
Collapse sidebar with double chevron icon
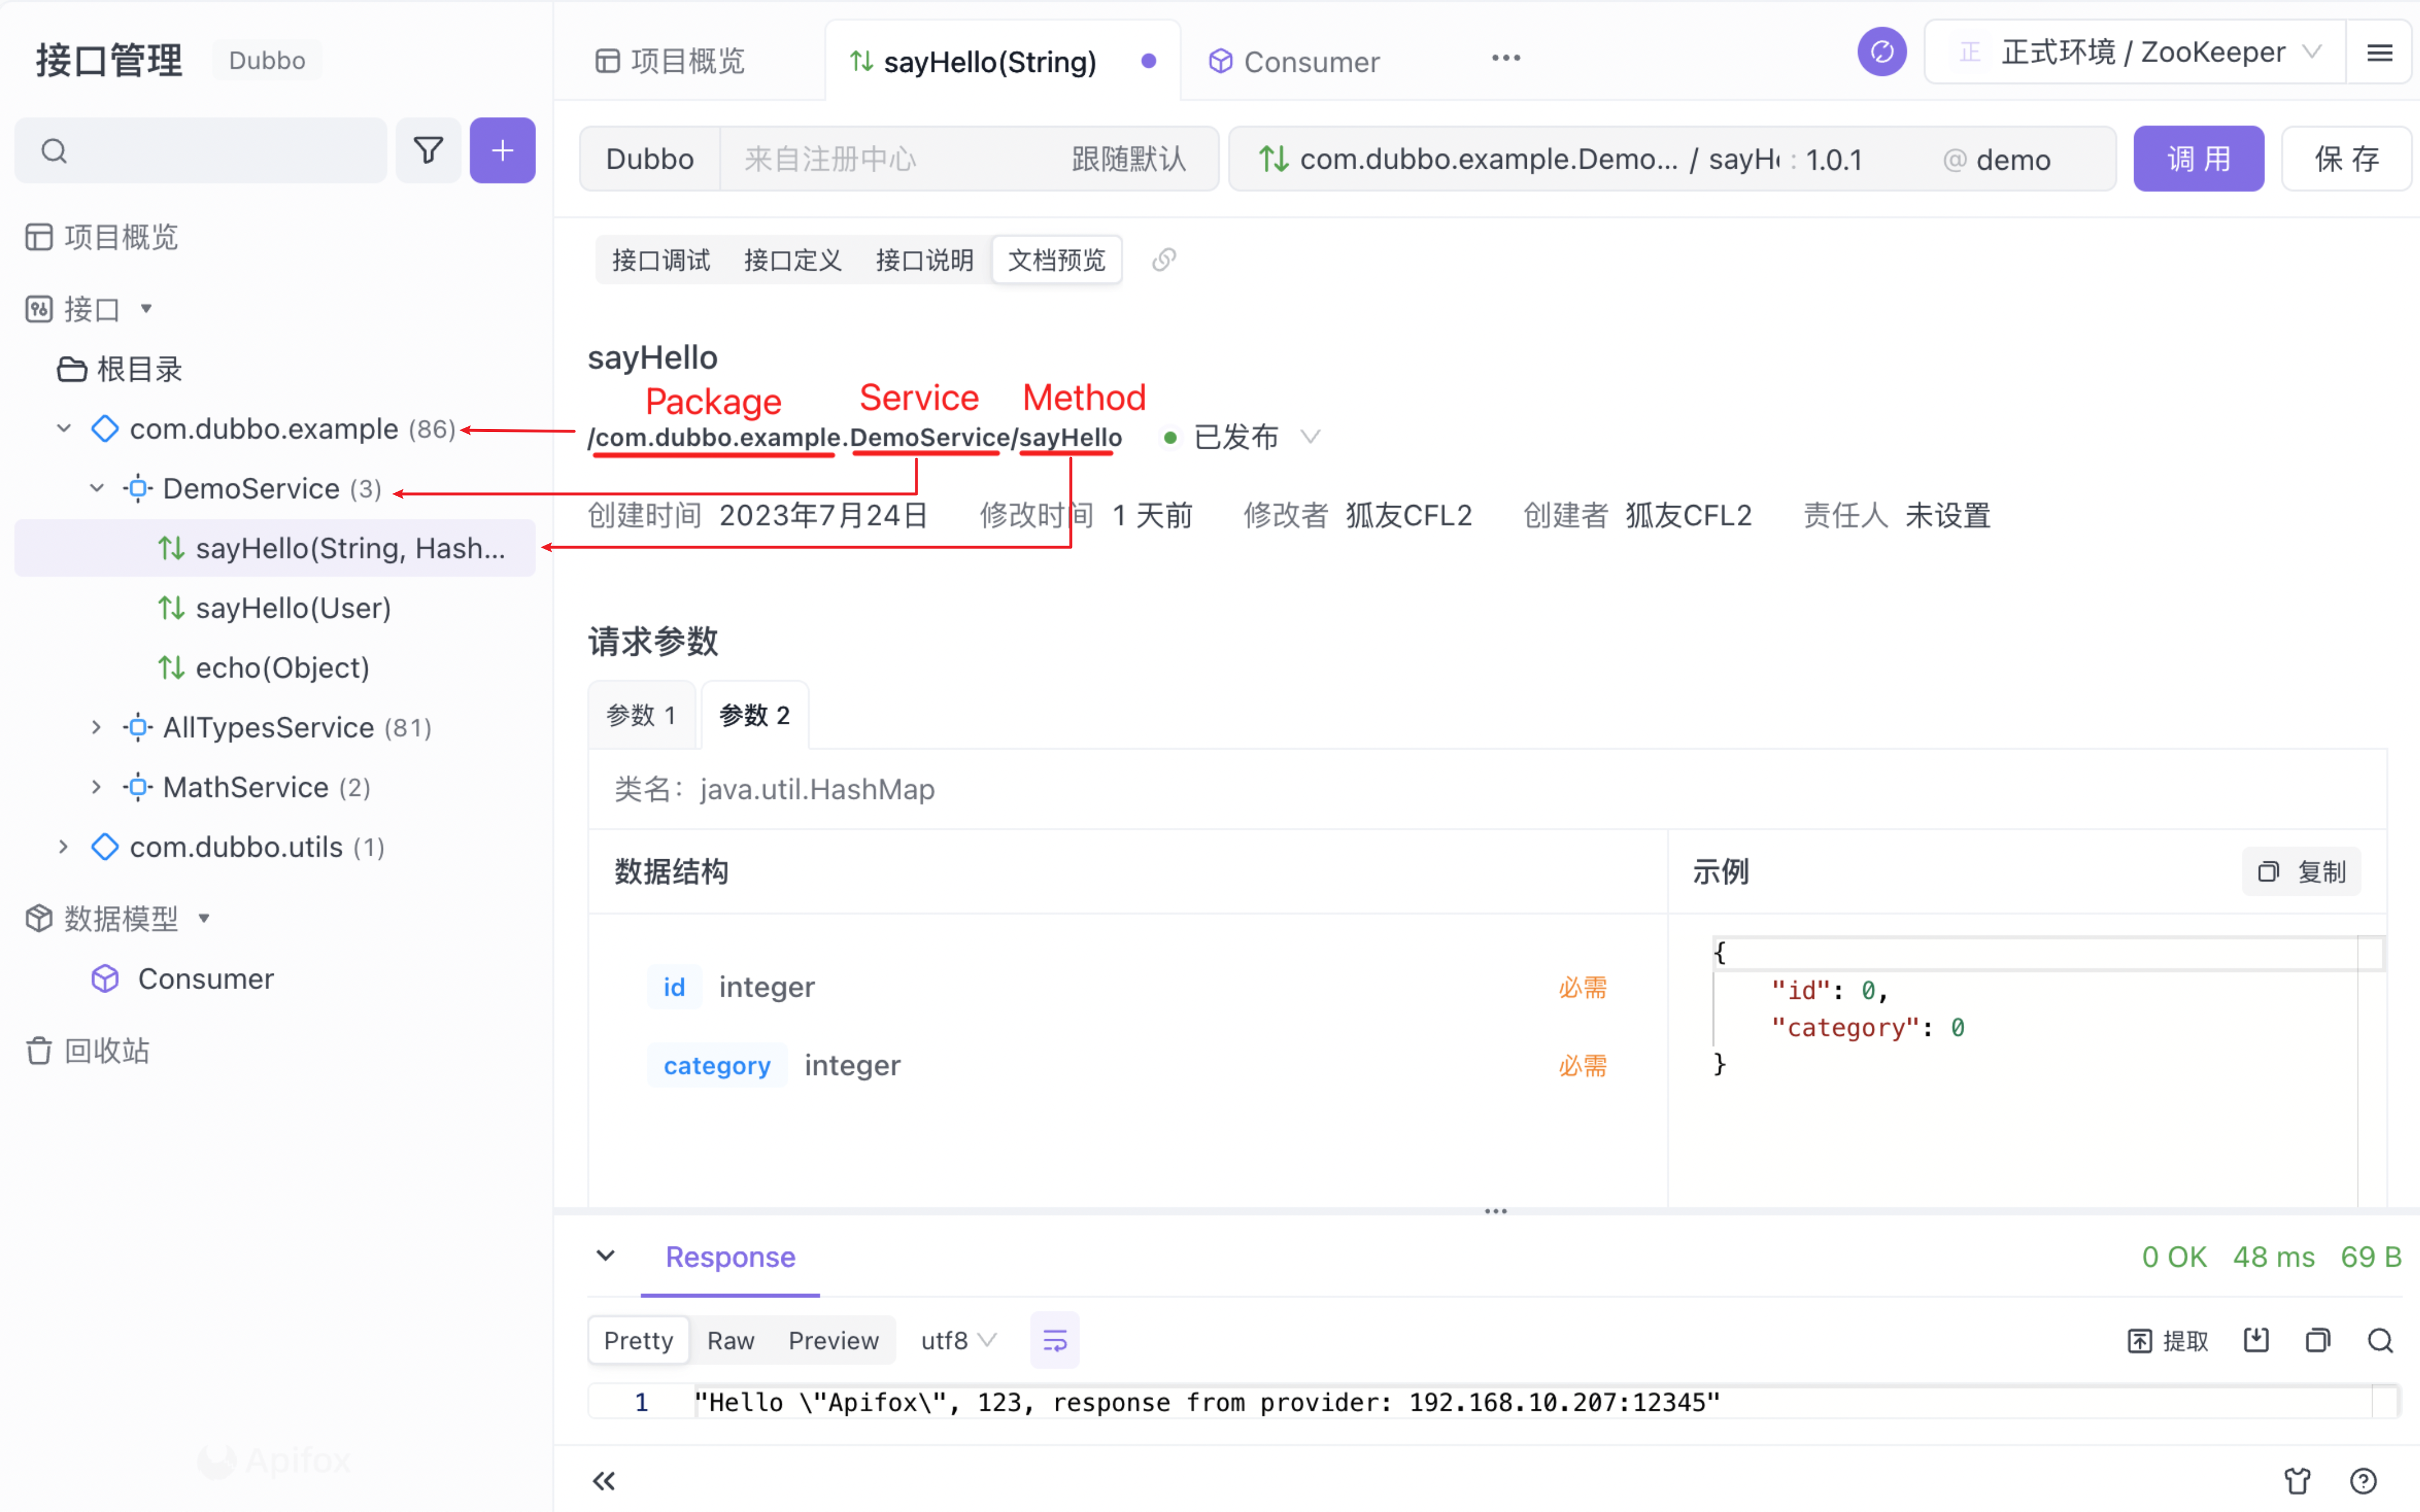click(x=604, y=1480)
